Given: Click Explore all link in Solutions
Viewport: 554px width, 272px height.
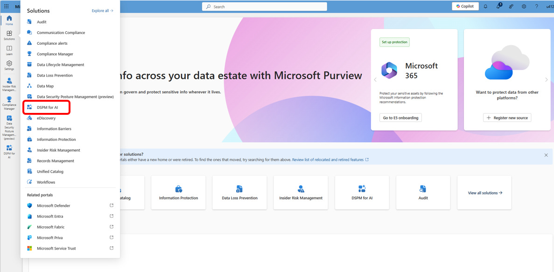Looking at the screenshot, I should coord(103,11).
